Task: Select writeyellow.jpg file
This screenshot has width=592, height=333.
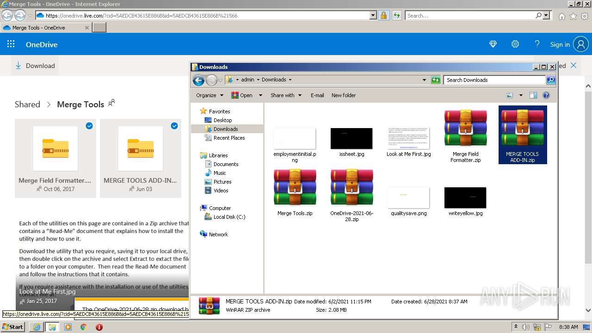Action: click(x=465, y=202)
